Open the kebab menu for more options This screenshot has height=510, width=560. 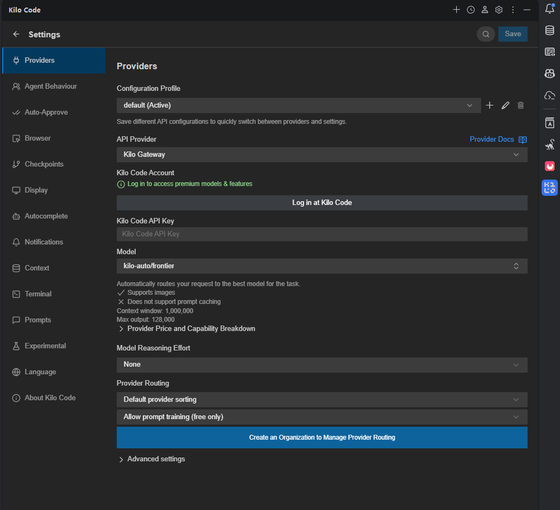pos(512,9)
